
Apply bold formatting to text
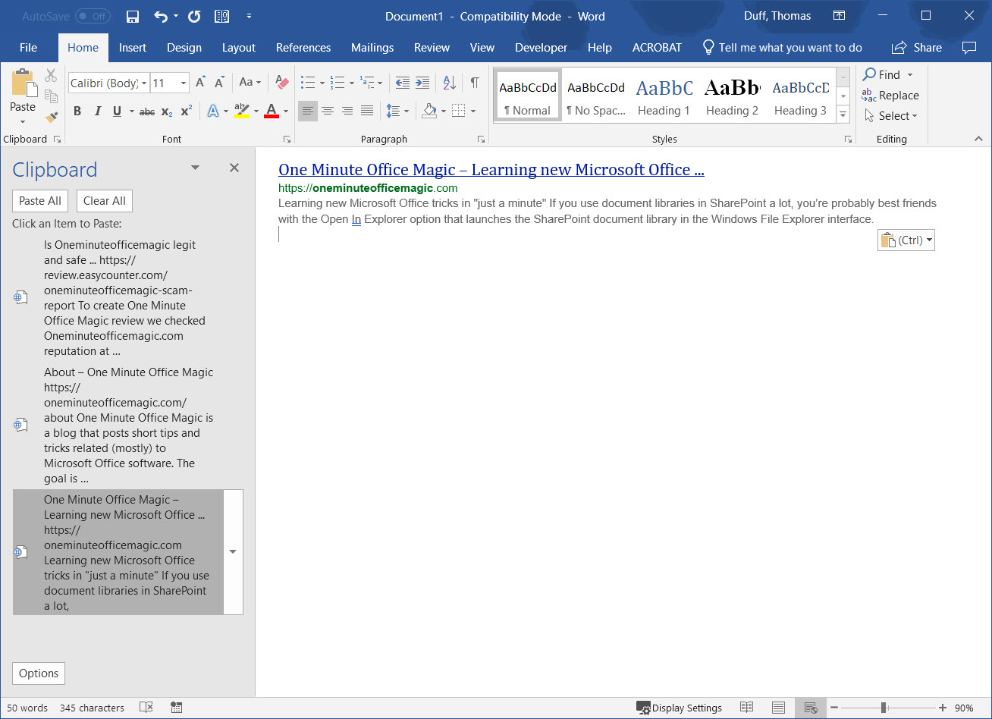click(x=77, y=111)
